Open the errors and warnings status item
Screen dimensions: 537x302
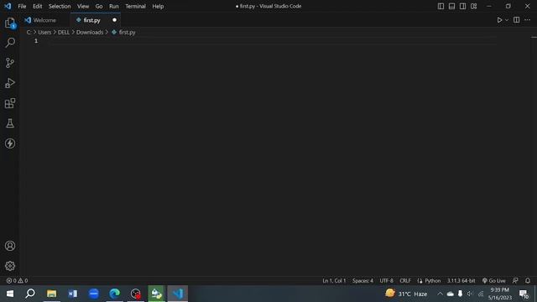17,281
